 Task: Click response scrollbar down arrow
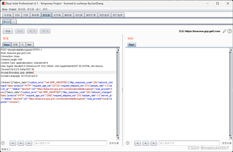tap(231, 138)
